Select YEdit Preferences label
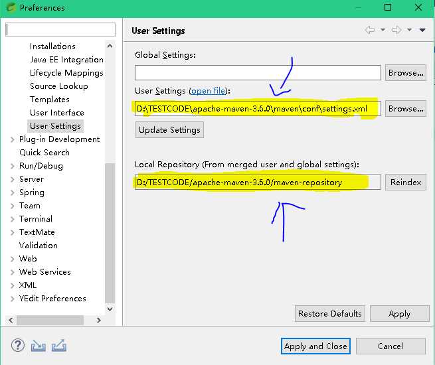 (x=52, y=299)
